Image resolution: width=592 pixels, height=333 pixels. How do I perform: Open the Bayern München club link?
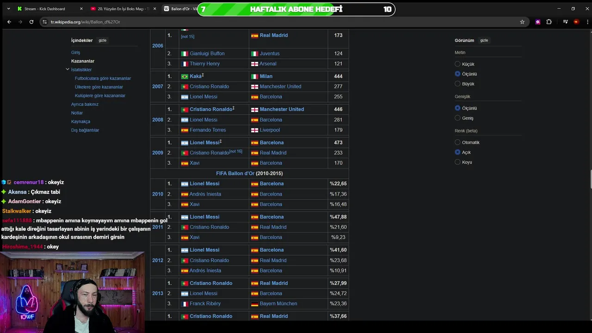tap(278, 303)
